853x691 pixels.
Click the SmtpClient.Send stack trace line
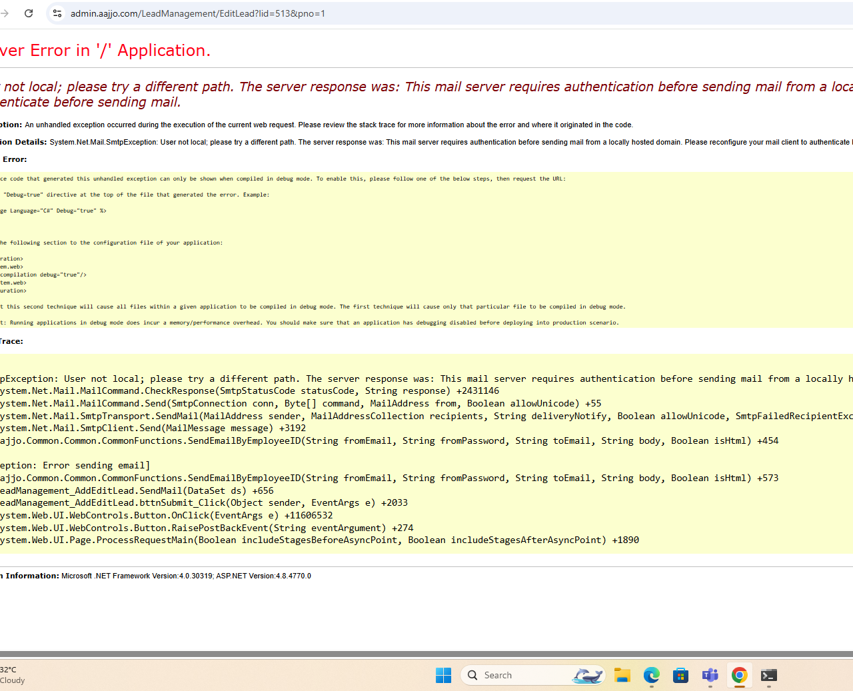coord(153,428)
